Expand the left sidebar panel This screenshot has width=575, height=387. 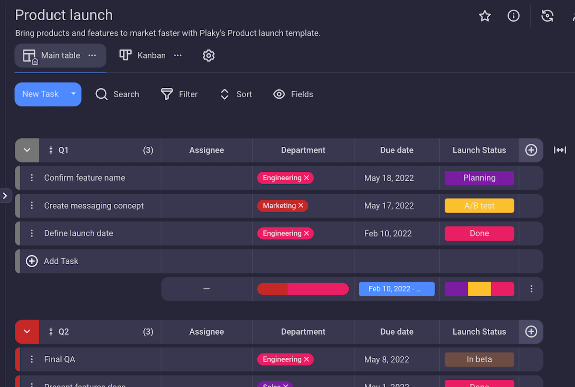5,196
